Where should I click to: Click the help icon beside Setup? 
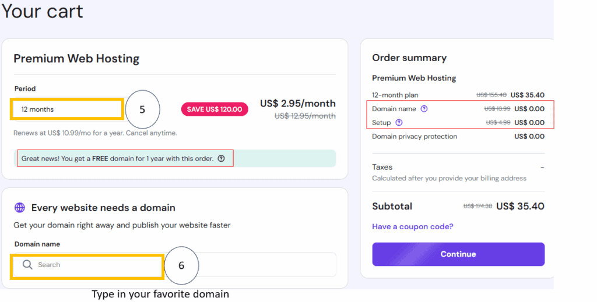(399, 123)
